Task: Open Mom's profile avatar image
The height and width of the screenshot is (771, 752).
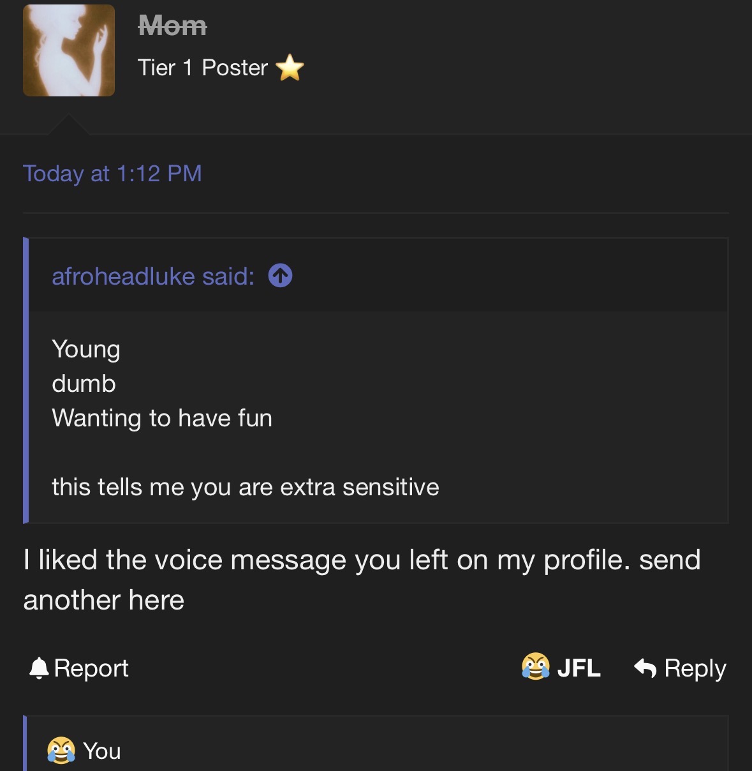Action: click(69, 50)
